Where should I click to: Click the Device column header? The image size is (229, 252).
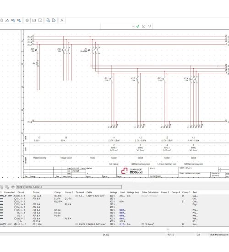pos(36,192)
